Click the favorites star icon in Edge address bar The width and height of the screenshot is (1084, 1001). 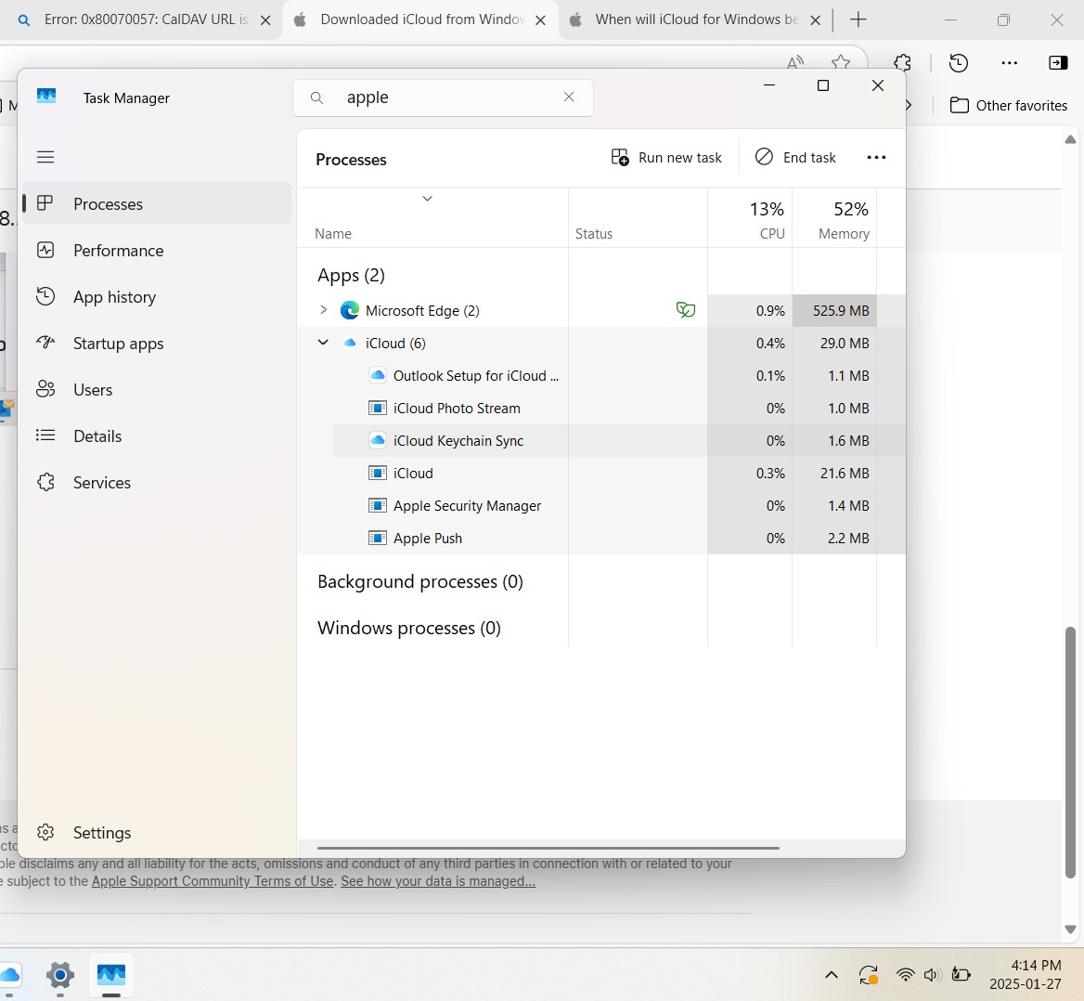point(841,63)
